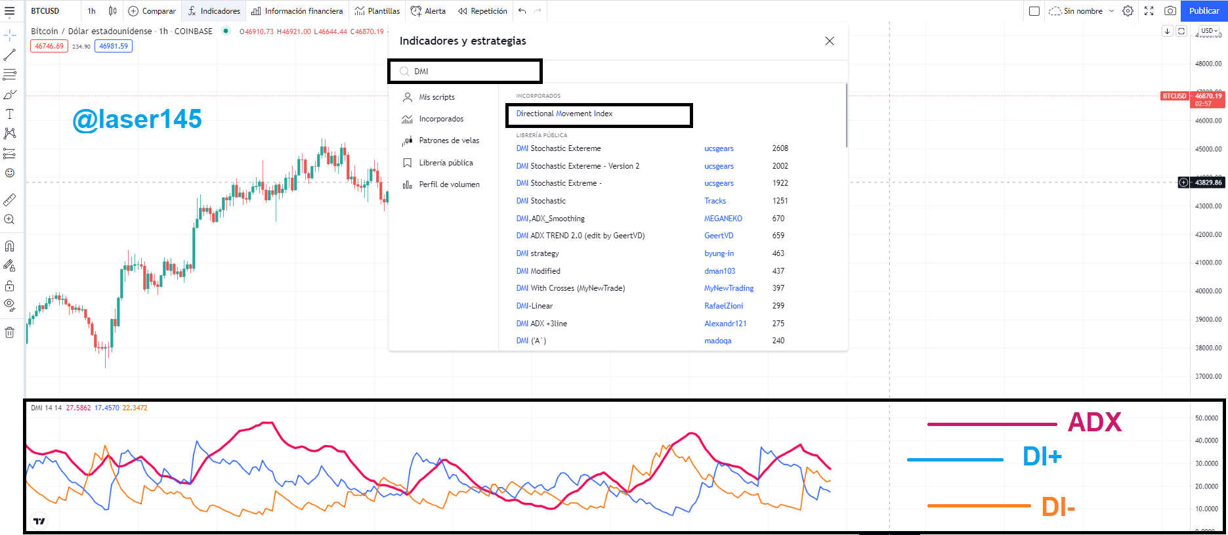Open chart settings gear
The width and height of the screenshot is (1228, 535).
pyautogui.click(x=1128, y=11)
